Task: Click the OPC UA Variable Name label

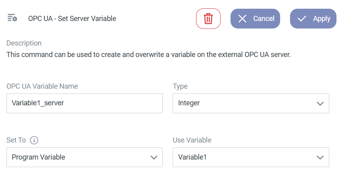Action: coord(42,86)
